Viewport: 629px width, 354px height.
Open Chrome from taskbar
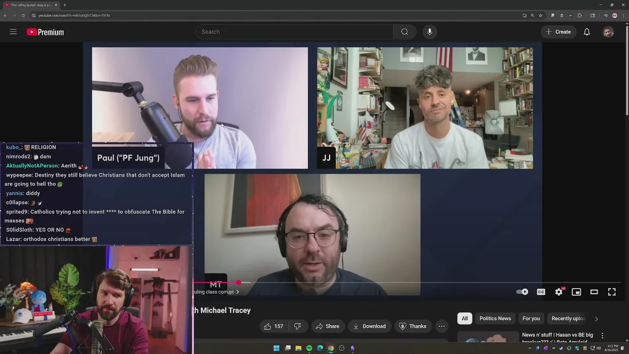tap(331, 348)
